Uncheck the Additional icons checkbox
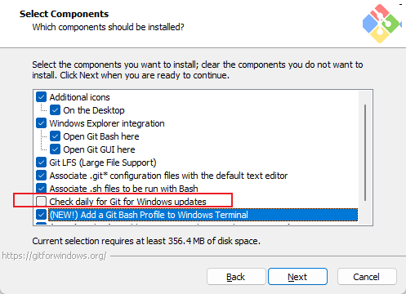The width and height of the screenshot is (406, 294). pyautogui.click(x=41, y=97)
